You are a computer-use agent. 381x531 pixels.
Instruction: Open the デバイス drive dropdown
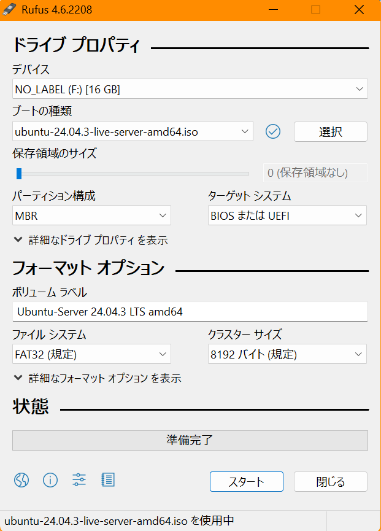(x=190, y=89)
